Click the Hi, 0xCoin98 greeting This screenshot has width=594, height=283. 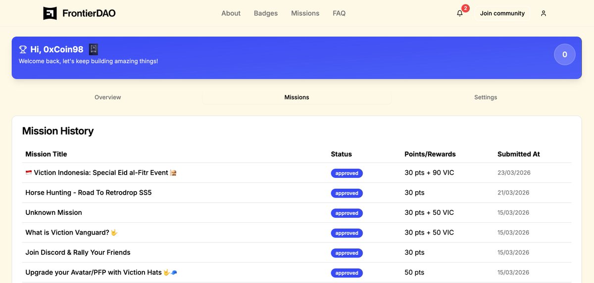pyautogui.click(x=57, y=49)
